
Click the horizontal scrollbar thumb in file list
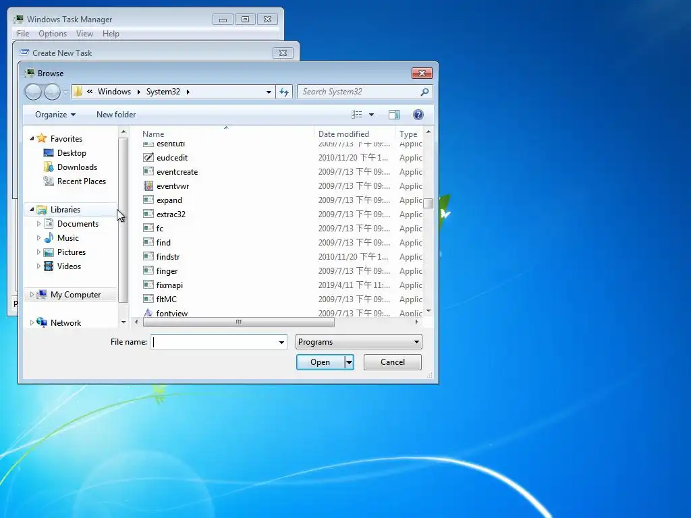pyautogui.click(x=238, y=322)
